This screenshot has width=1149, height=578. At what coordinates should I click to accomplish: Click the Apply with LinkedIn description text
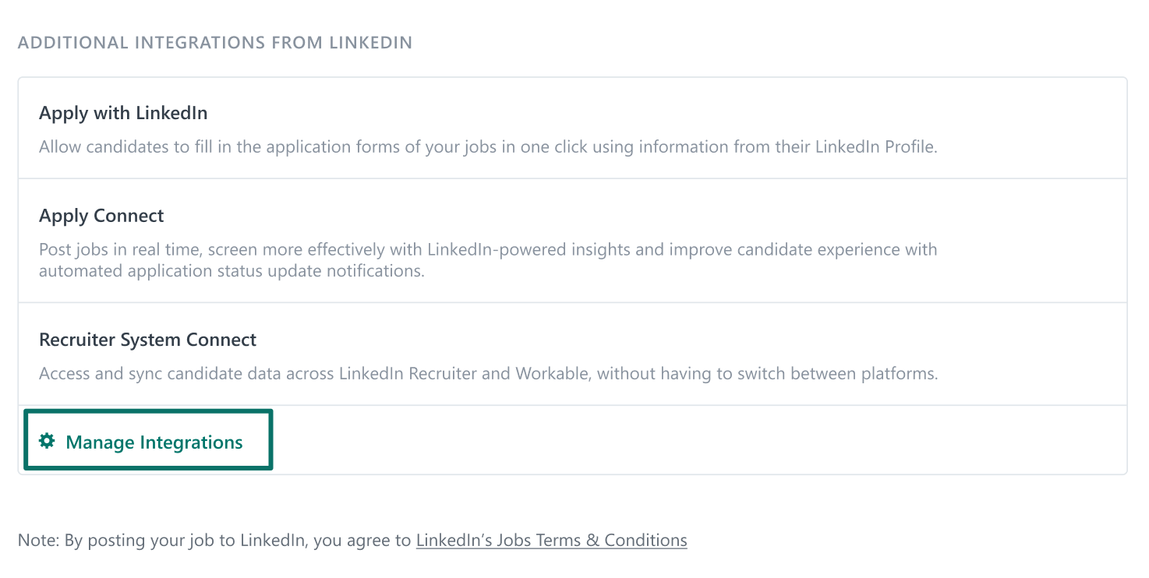pos(488,146)
